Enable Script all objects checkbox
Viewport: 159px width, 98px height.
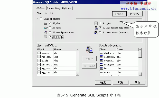[41, 19]
